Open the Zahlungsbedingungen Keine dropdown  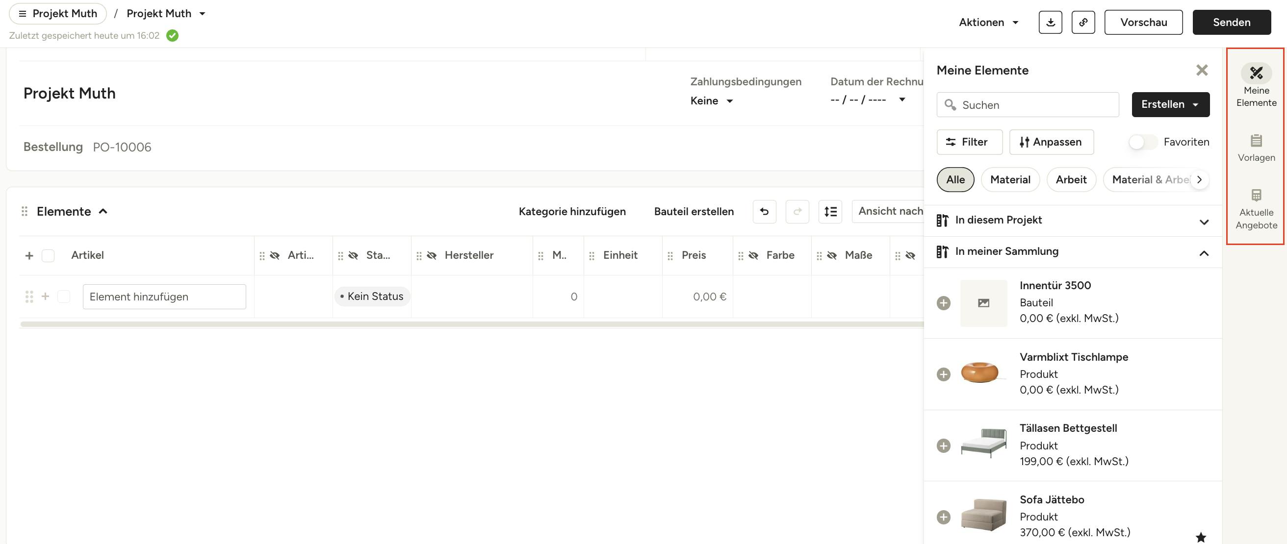click(x=712, y=101)
